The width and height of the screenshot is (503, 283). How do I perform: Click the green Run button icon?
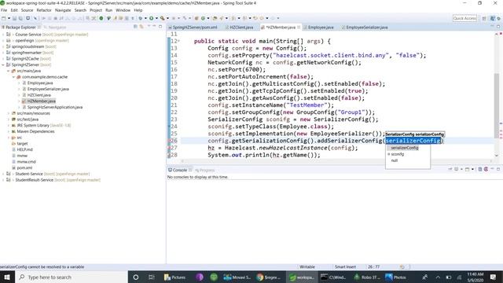point(151,18)
